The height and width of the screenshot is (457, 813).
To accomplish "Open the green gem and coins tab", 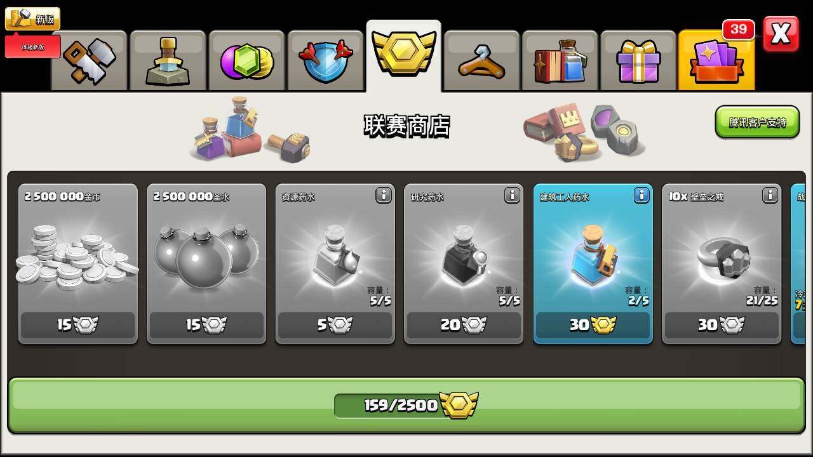I will (x=246, y=61).
